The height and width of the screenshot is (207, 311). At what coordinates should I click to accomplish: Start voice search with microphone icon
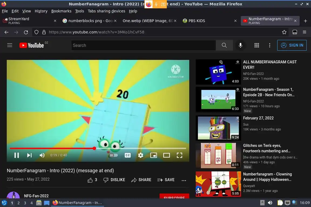coord(240,45)
